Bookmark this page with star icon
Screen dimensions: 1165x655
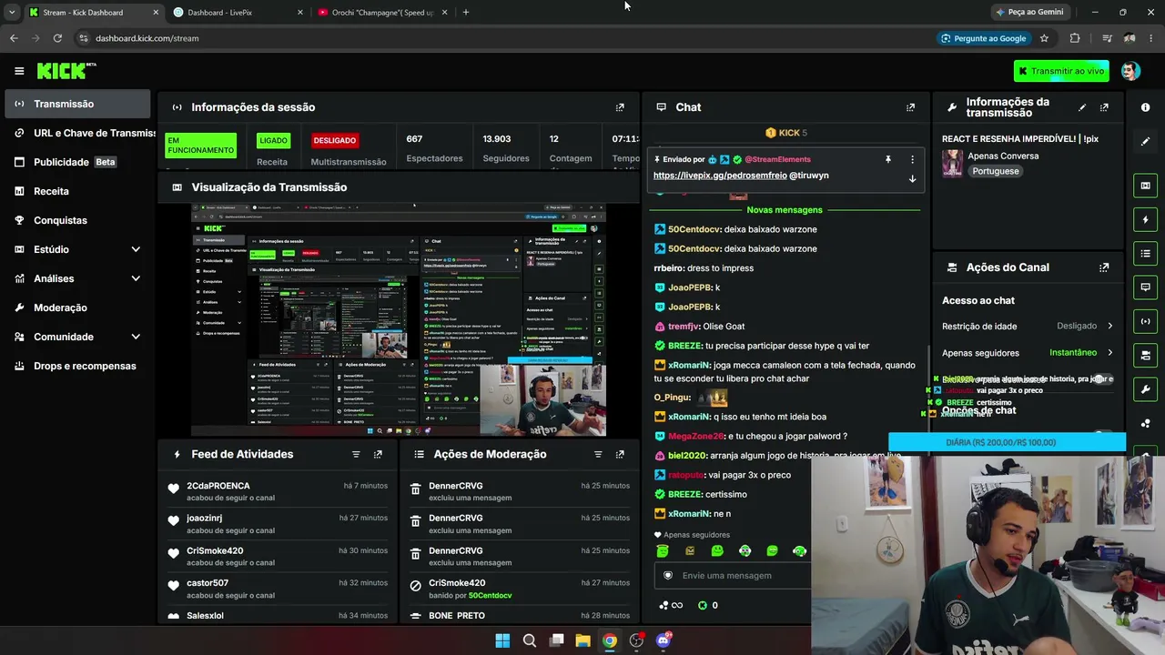click(1044, 38)
